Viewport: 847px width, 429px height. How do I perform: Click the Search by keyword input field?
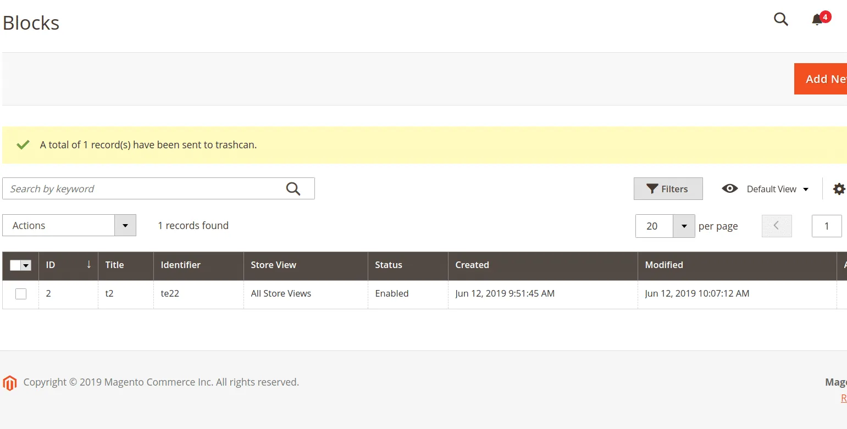click(143, 189)
